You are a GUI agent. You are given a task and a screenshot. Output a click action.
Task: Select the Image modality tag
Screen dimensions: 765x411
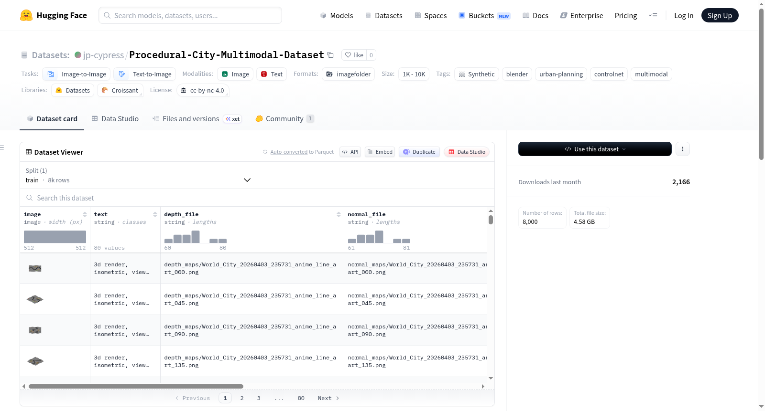235,74
